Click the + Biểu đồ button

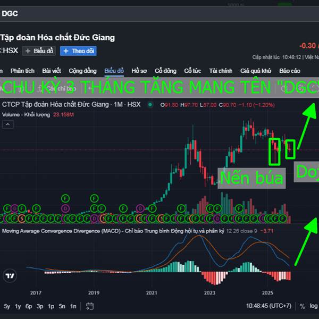pos(39,51)
